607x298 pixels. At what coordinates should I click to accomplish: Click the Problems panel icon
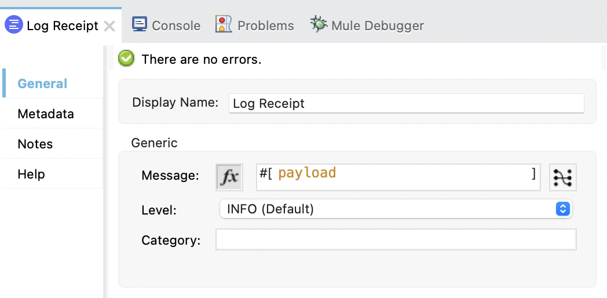point(224,24)
